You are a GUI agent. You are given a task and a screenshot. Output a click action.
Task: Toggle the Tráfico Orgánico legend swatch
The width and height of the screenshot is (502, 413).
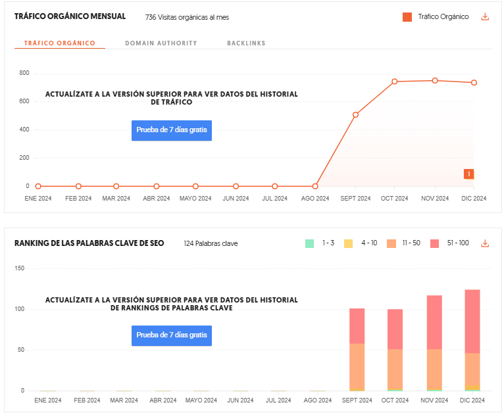coord(407,17)
